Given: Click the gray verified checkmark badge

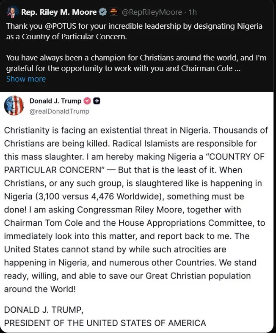Looking at the screenshot, I should [102, 13].
